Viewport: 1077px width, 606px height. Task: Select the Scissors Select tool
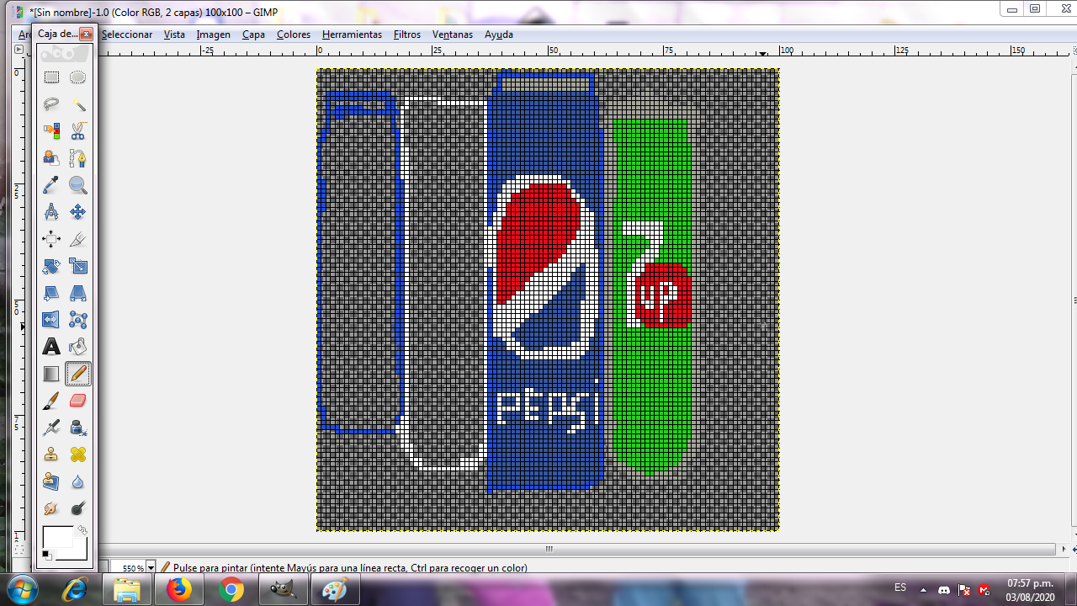pyautogui.click(x=78, y=131)
